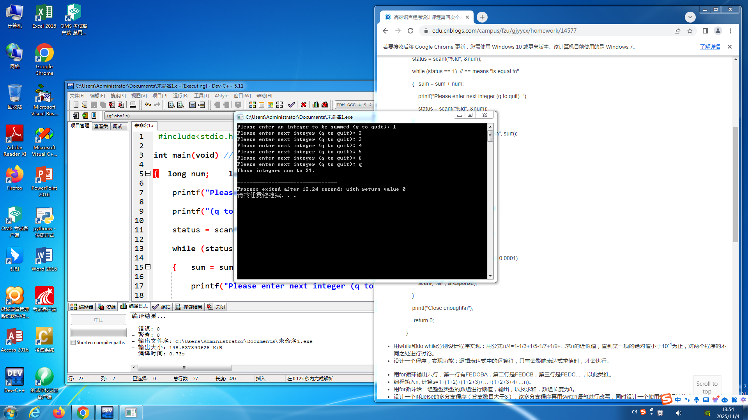Toggle Sogou punctuation mode button
The image size is (748, 420).
click(x=687, y=400)
